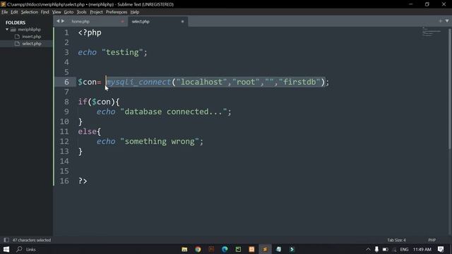Screen dimensions: 452x254
Task: Switch ENG input language
Action: pyautogui.click(x=404, y=249)
